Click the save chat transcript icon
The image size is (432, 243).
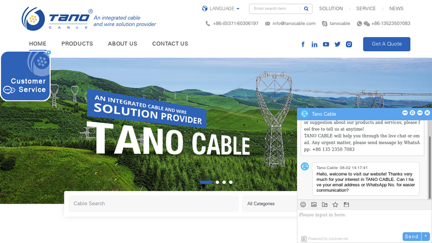coord(346,205)
